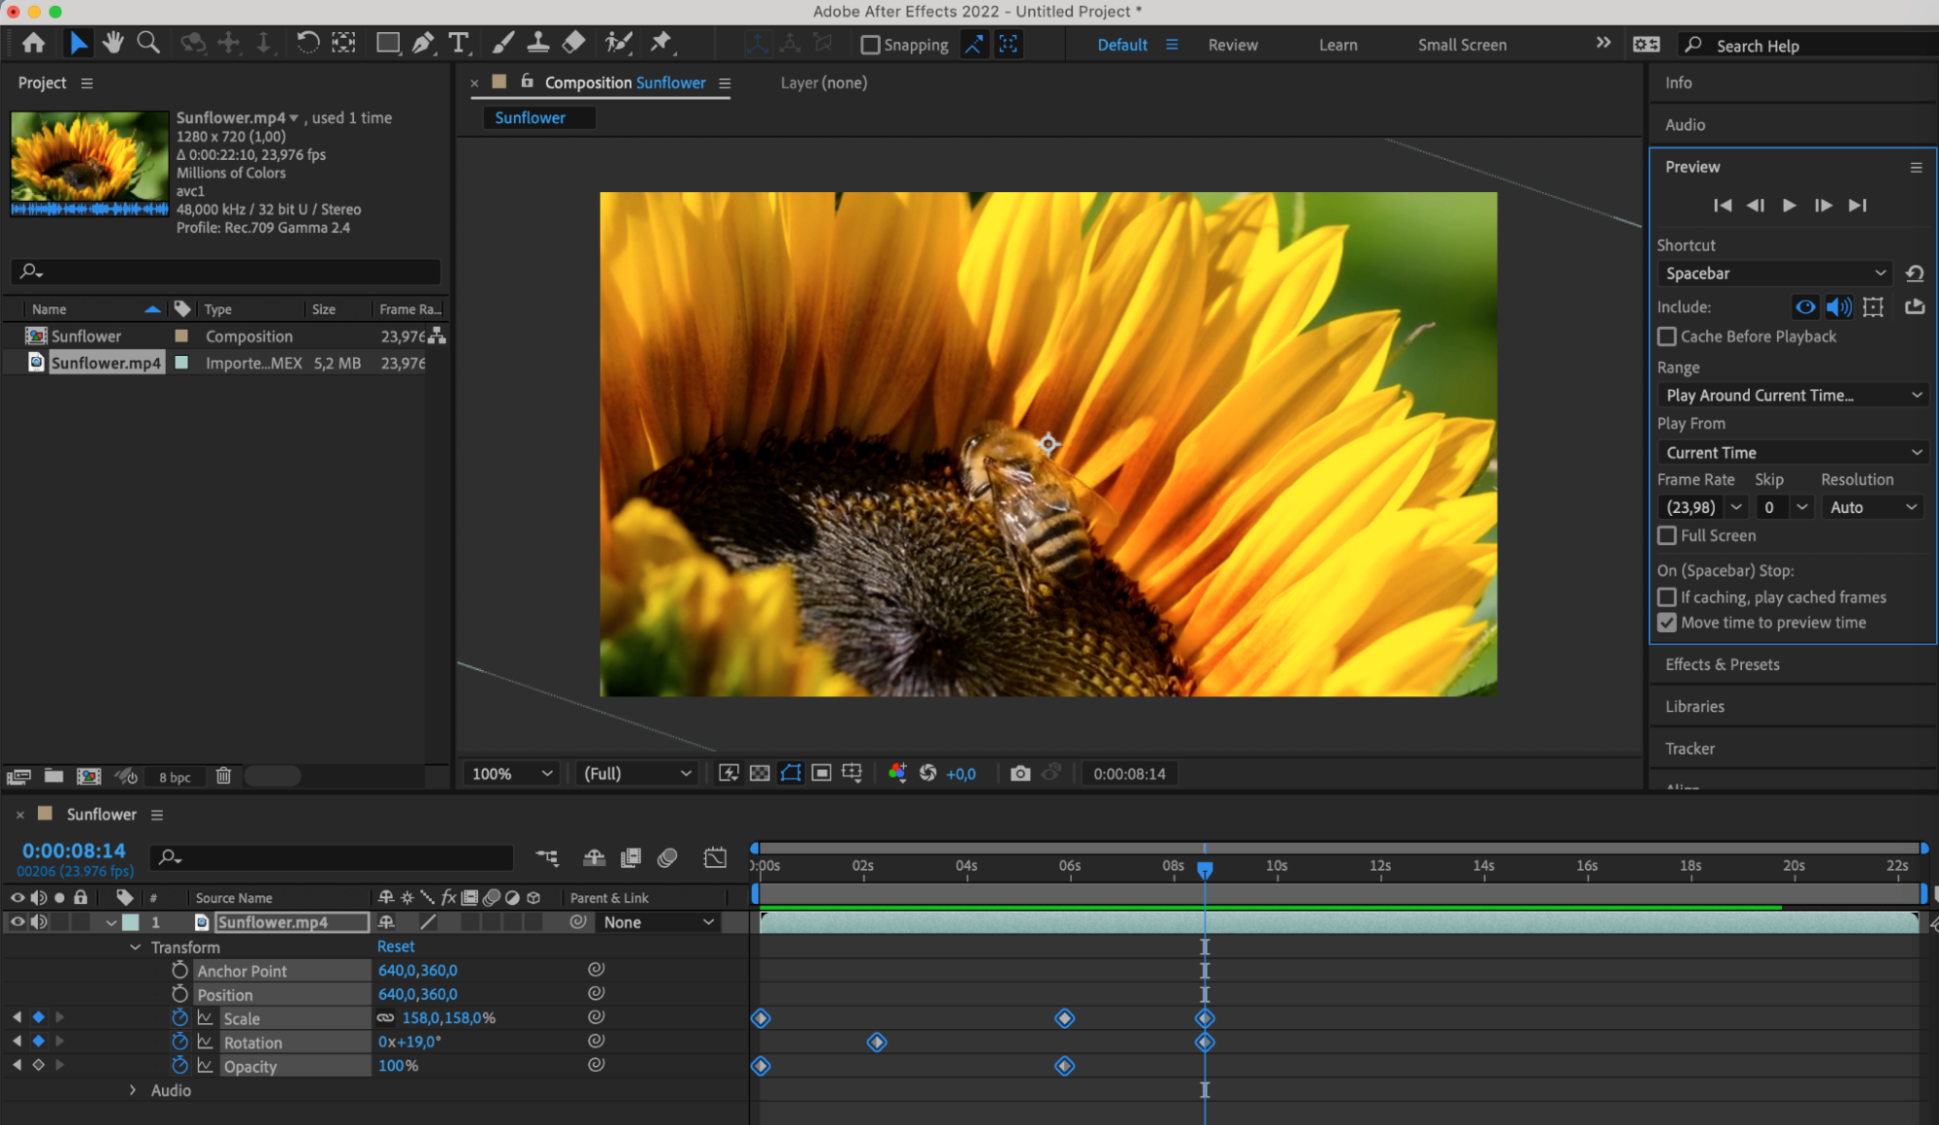The image size is (1939, 1125).
Task: Uncheck Move time to preview time
Action: (x=1666, y=623)
